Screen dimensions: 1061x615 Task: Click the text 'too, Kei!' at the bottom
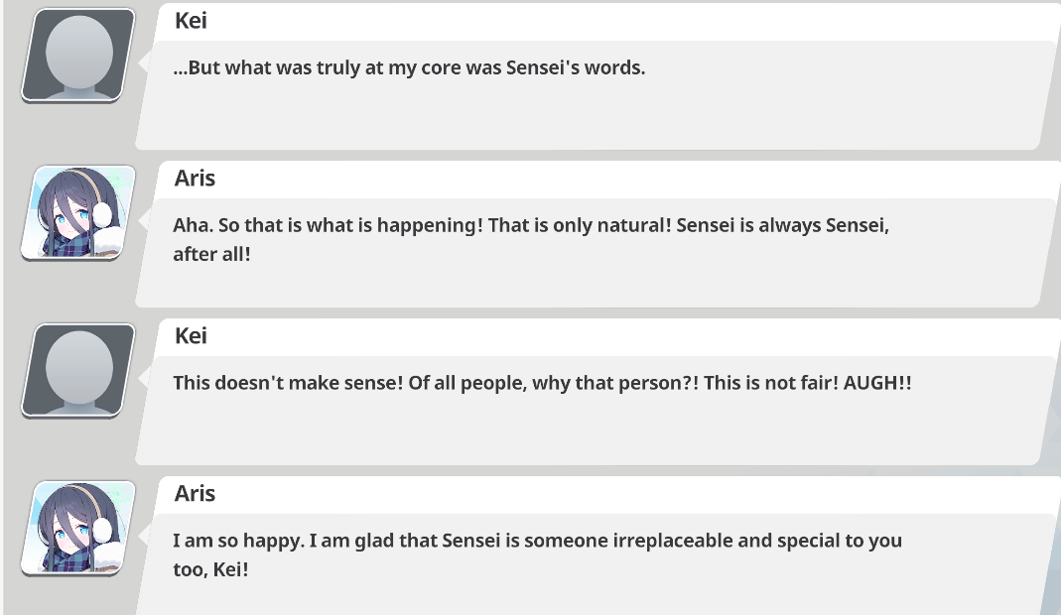click(210, 569)
